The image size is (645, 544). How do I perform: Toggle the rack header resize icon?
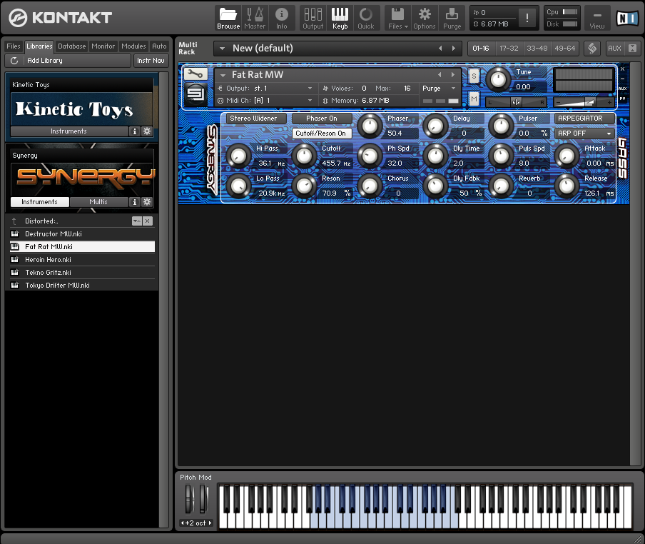click(592, 49)
